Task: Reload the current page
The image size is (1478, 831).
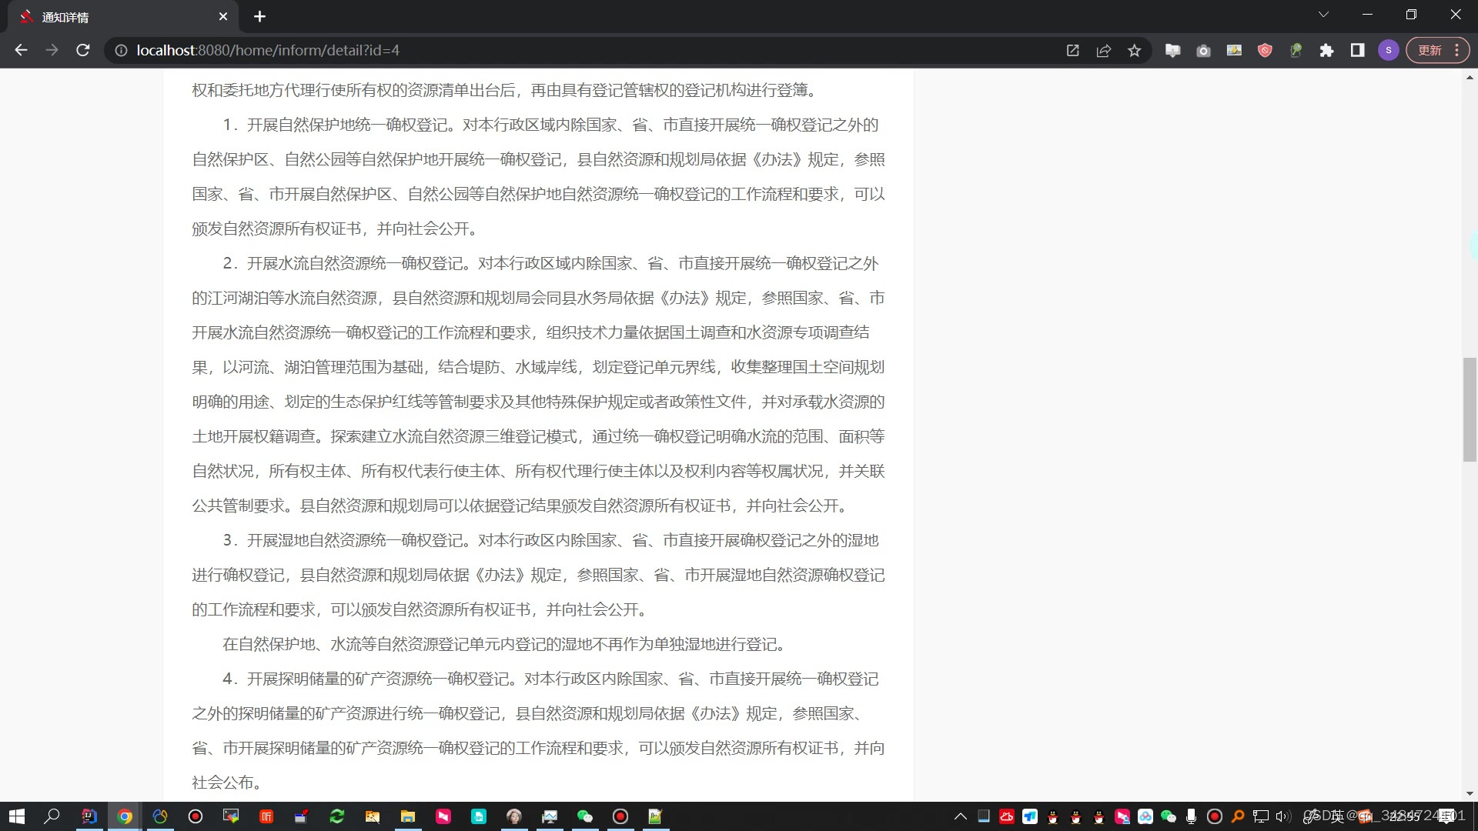Action: click(83, 51)
